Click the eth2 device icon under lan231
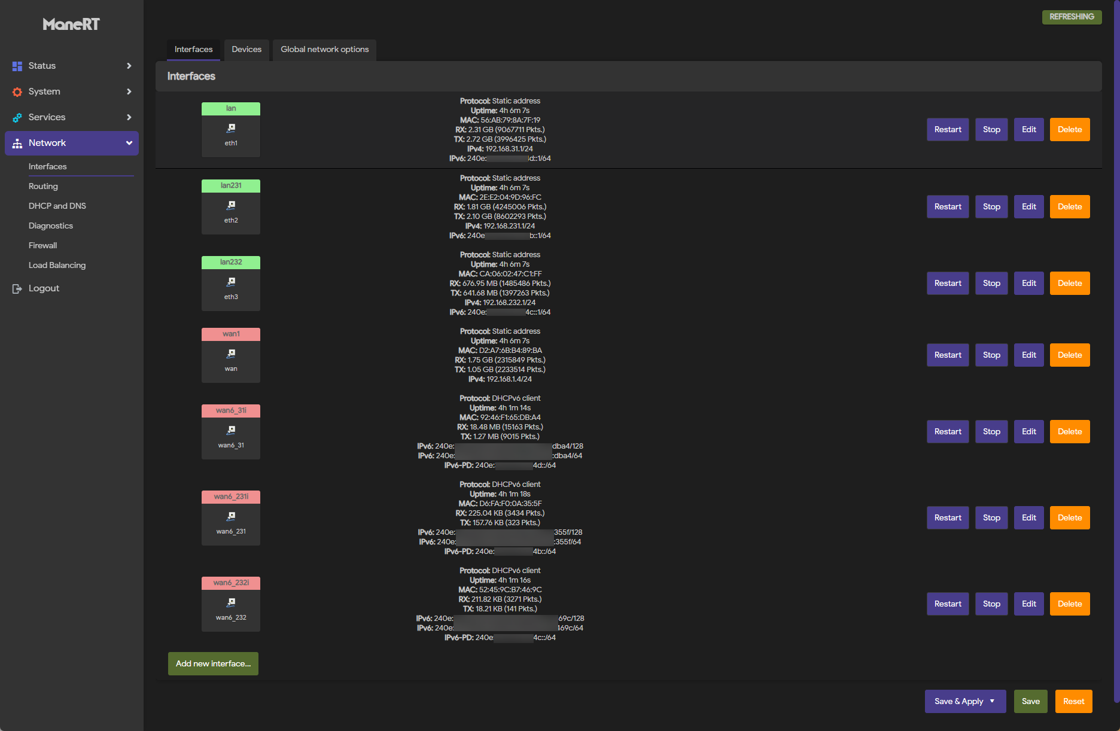 pyautogui.click(x=231, y=205)
